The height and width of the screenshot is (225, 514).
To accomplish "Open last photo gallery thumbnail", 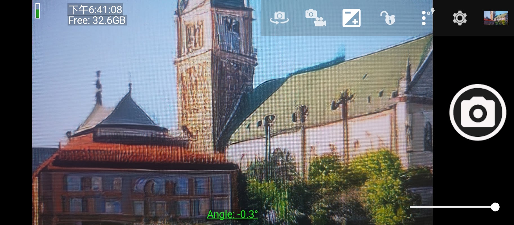I will 496,18.
